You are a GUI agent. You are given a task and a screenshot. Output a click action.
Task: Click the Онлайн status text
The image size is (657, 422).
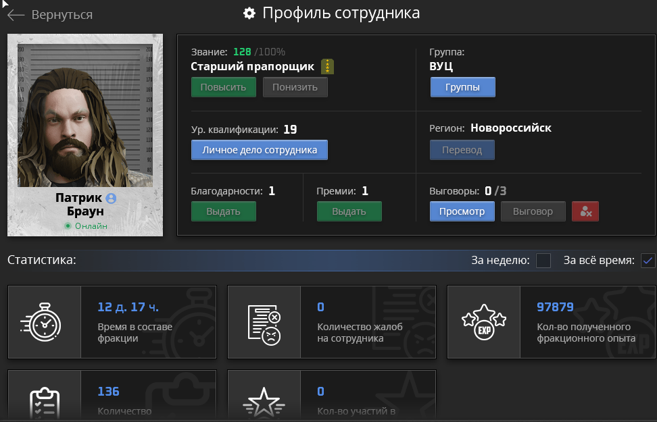click(x=91, y=226)
